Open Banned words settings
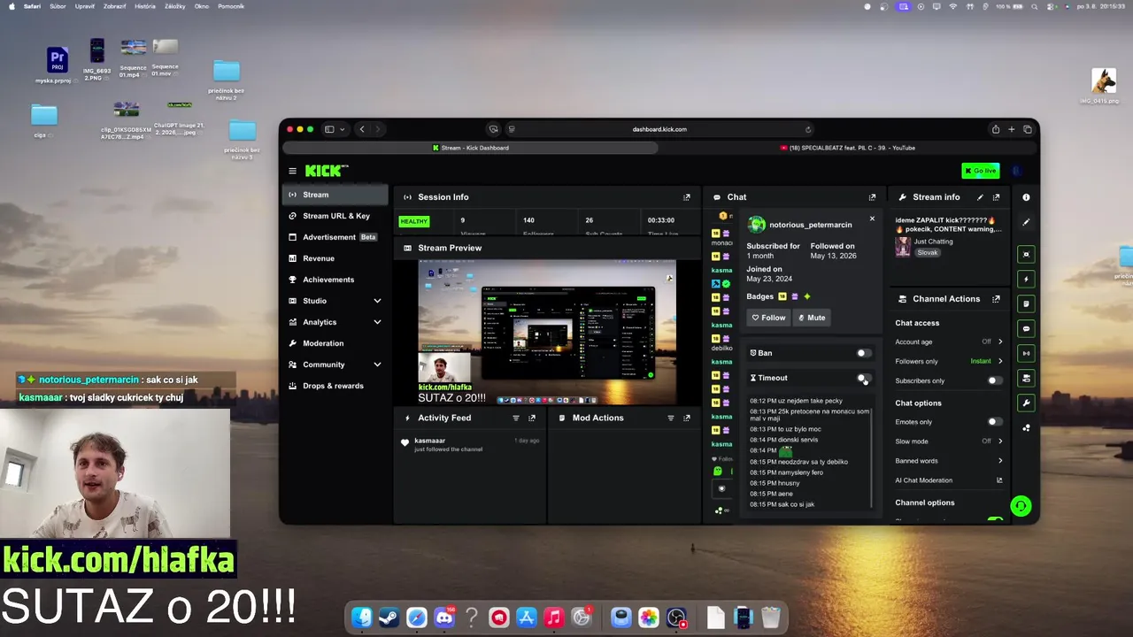The width and height of the screenshot is (1133, 637). click(x=948, y=461)
